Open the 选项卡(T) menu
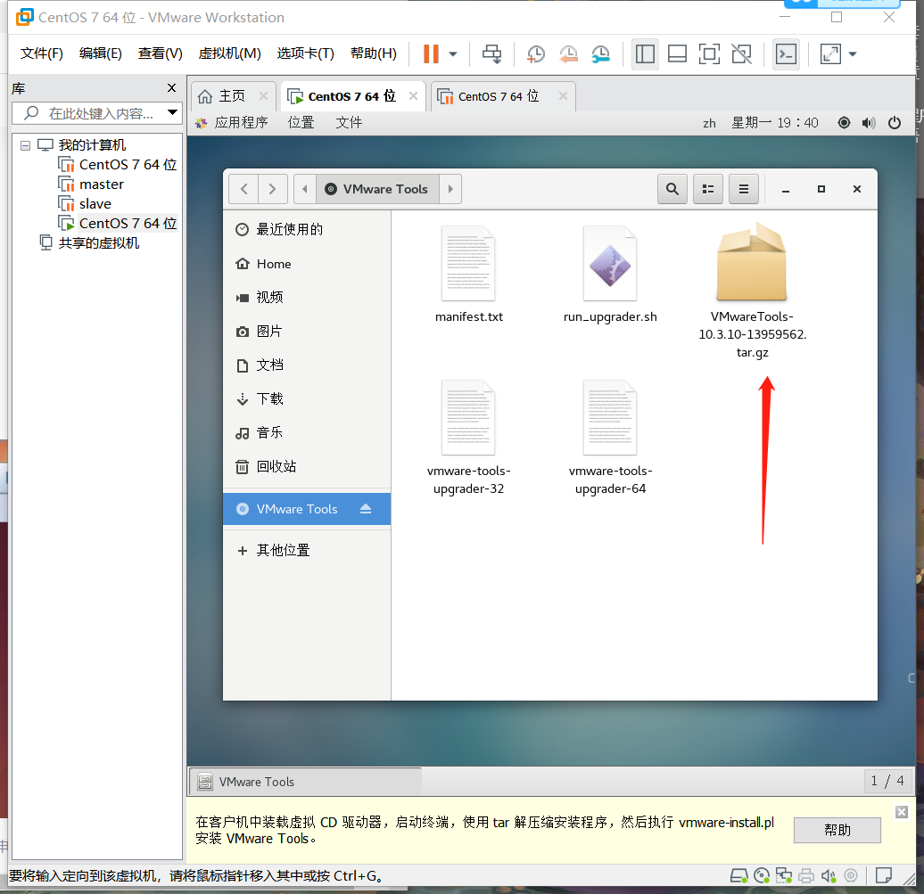Viewport: 924px width, 894px height. click(x=305, y=53)
